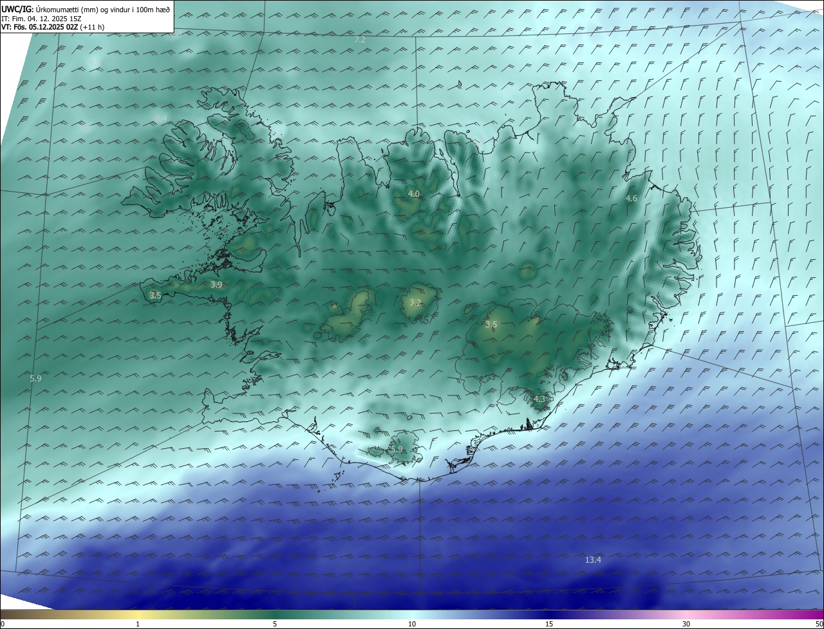Click the 3.5 value label on Vatnajökull glacier
This screenshot has height=629, width=824.
click(491, 324)
